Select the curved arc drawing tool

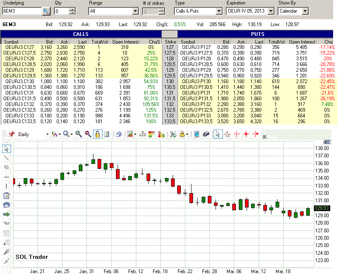pos(7,223)
